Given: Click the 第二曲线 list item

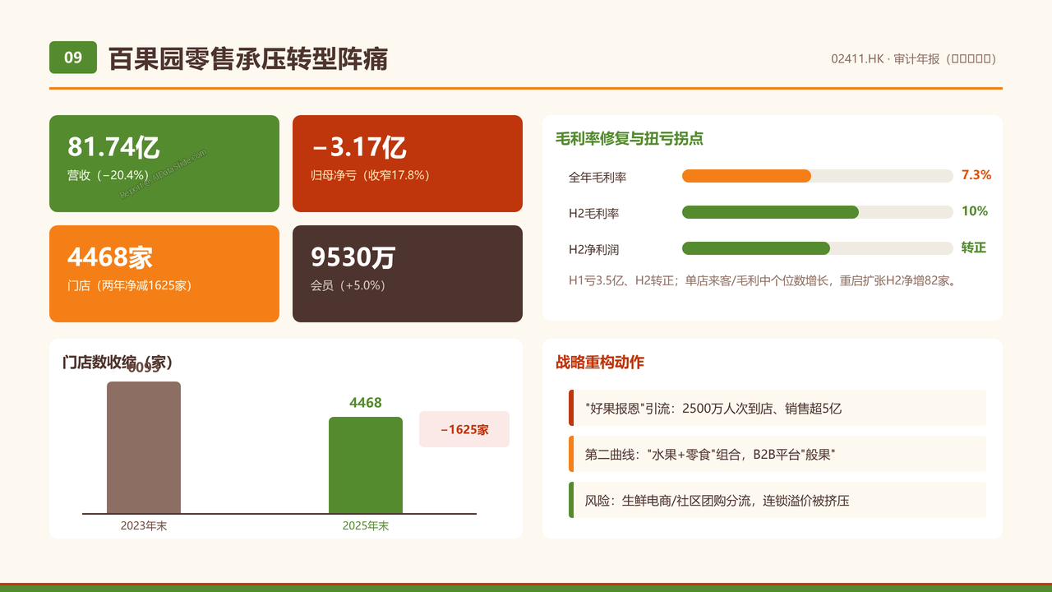Looking at the screenshot, I should 777,454.
